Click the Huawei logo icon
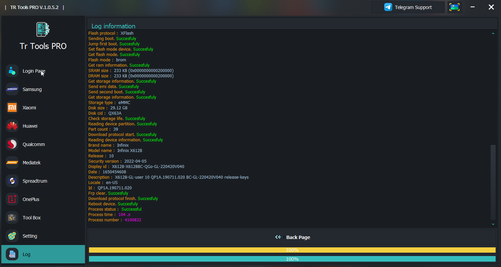 (x=12, y=126)
